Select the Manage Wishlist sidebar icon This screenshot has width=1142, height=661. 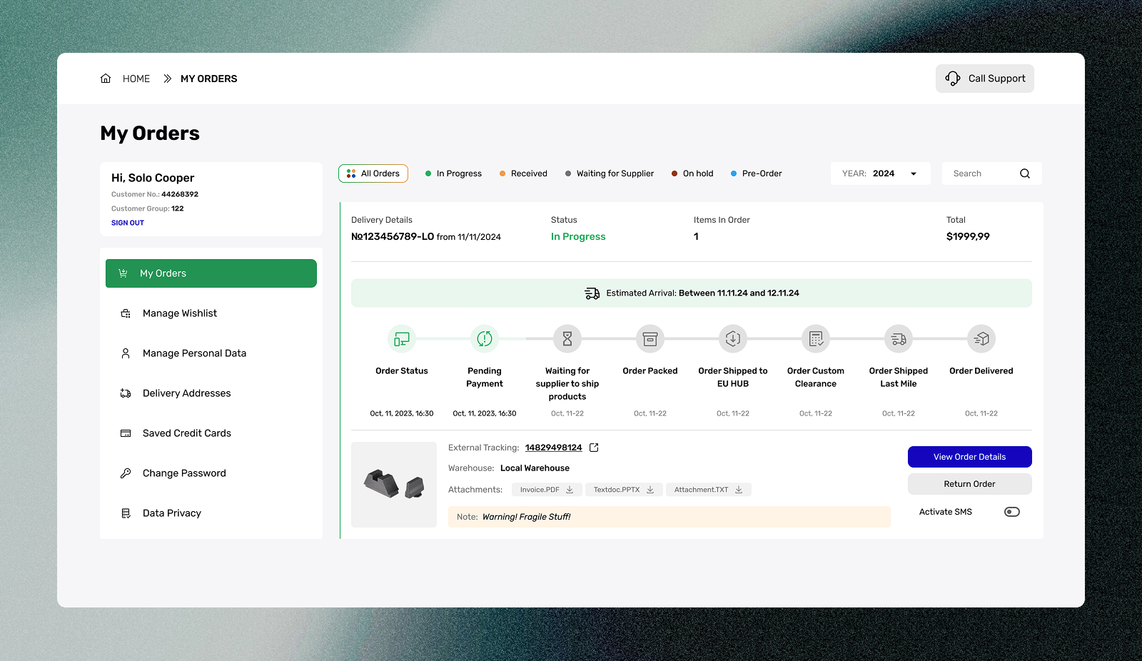pos(126,313)
